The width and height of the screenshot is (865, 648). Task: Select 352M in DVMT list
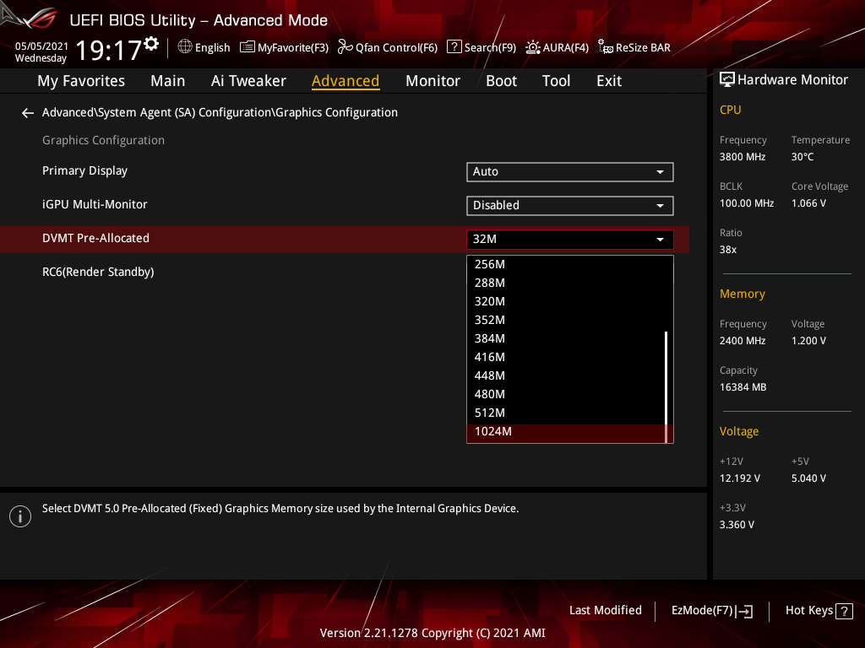click(x=566, y=320)
